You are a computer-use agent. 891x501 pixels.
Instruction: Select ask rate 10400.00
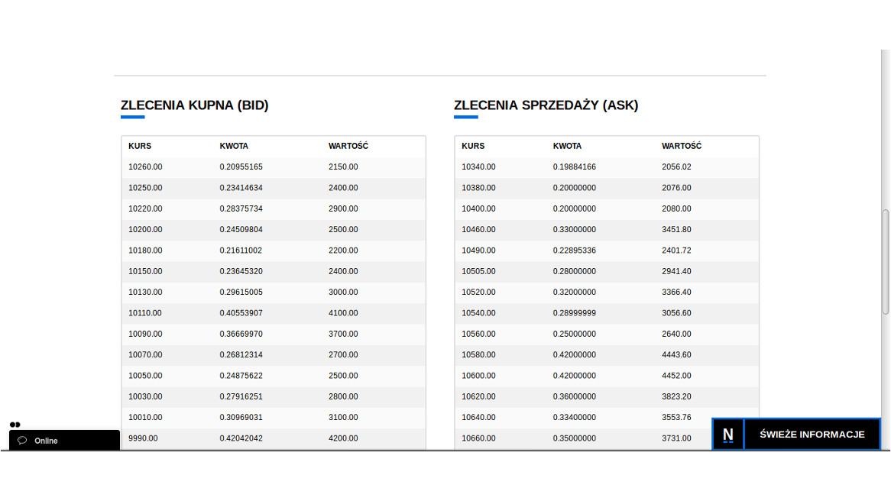pyautogui.click(x=478, y=209)
